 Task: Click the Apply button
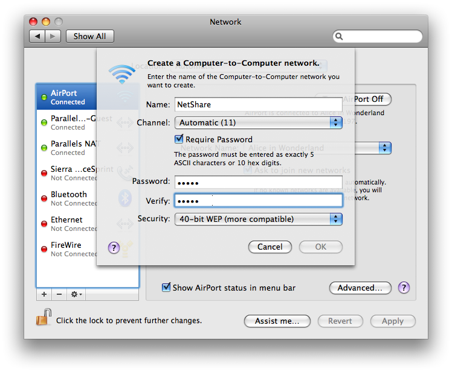tap(393, 321)
